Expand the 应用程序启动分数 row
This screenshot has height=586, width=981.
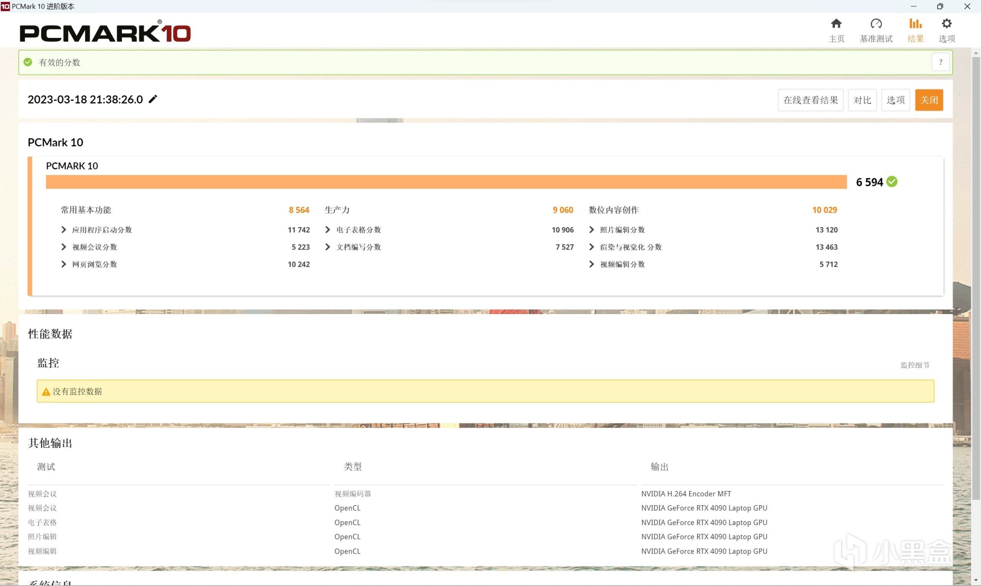(x=64, y=230)
